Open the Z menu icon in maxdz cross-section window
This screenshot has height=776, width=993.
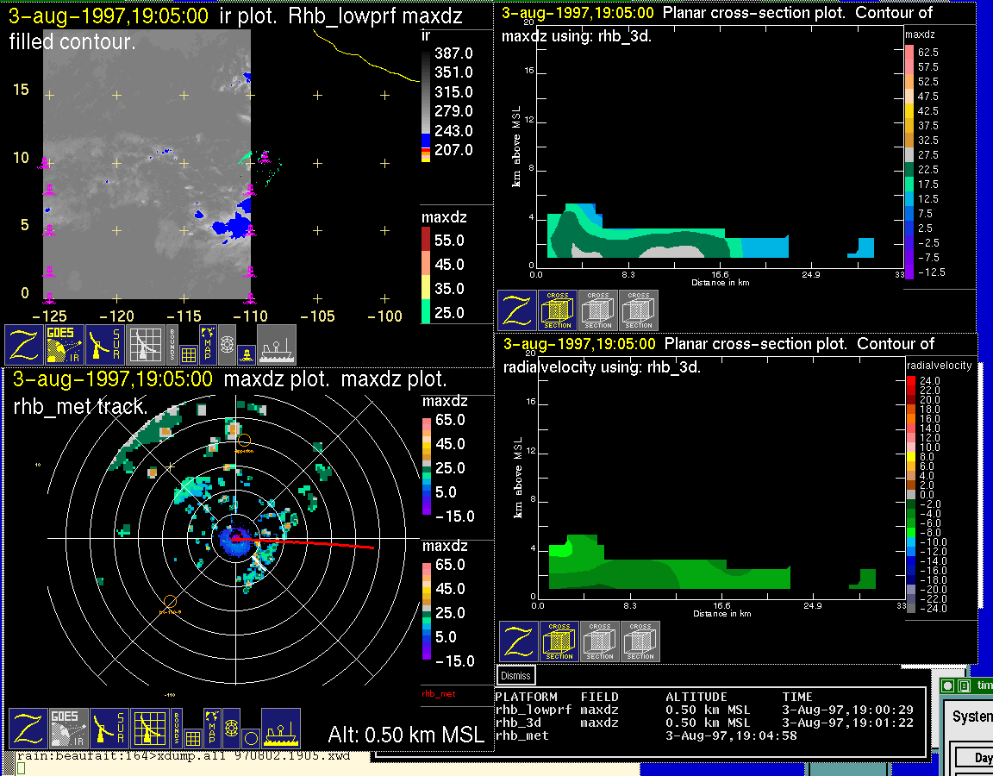point(517,310)
